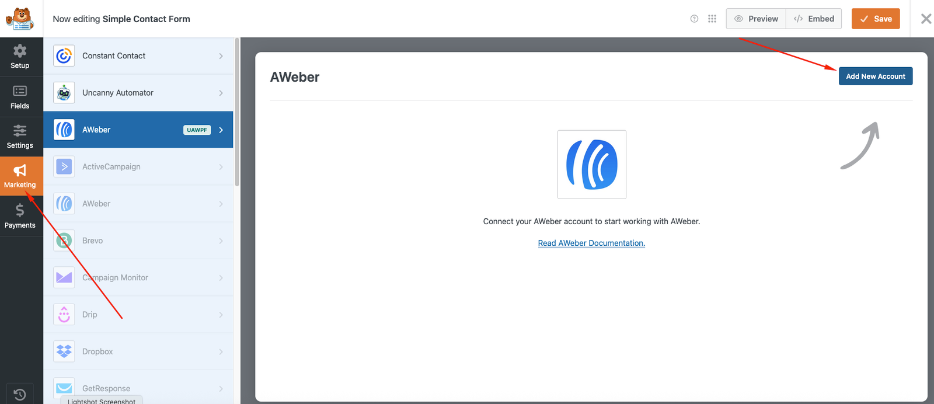The height and width of the screenshot is (404, 934).
Task: Open the Fields sidebar tab
Action: coord(20,97)
